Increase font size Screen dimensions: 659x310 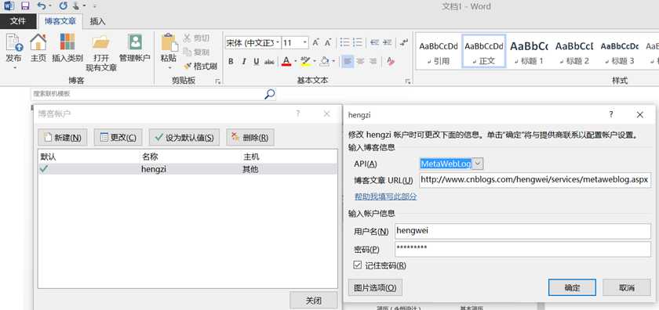tap(315, 42)
